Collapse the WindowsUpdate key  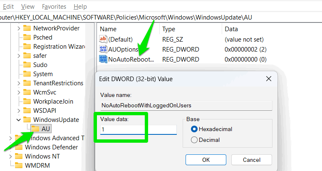[19, 120]
